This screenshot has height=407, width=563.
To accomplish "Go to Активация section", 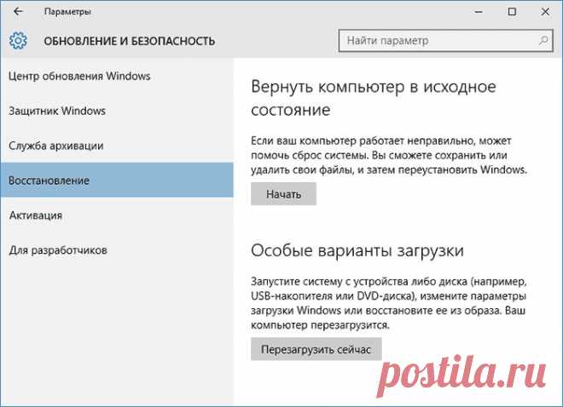I will point(117,215).
